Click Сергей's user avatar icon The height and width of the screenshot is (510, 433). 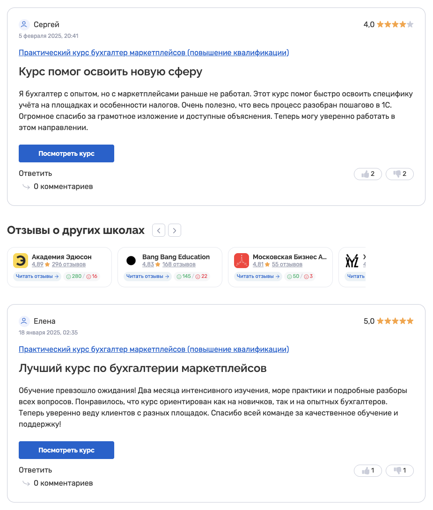click(x=24, y=24)
